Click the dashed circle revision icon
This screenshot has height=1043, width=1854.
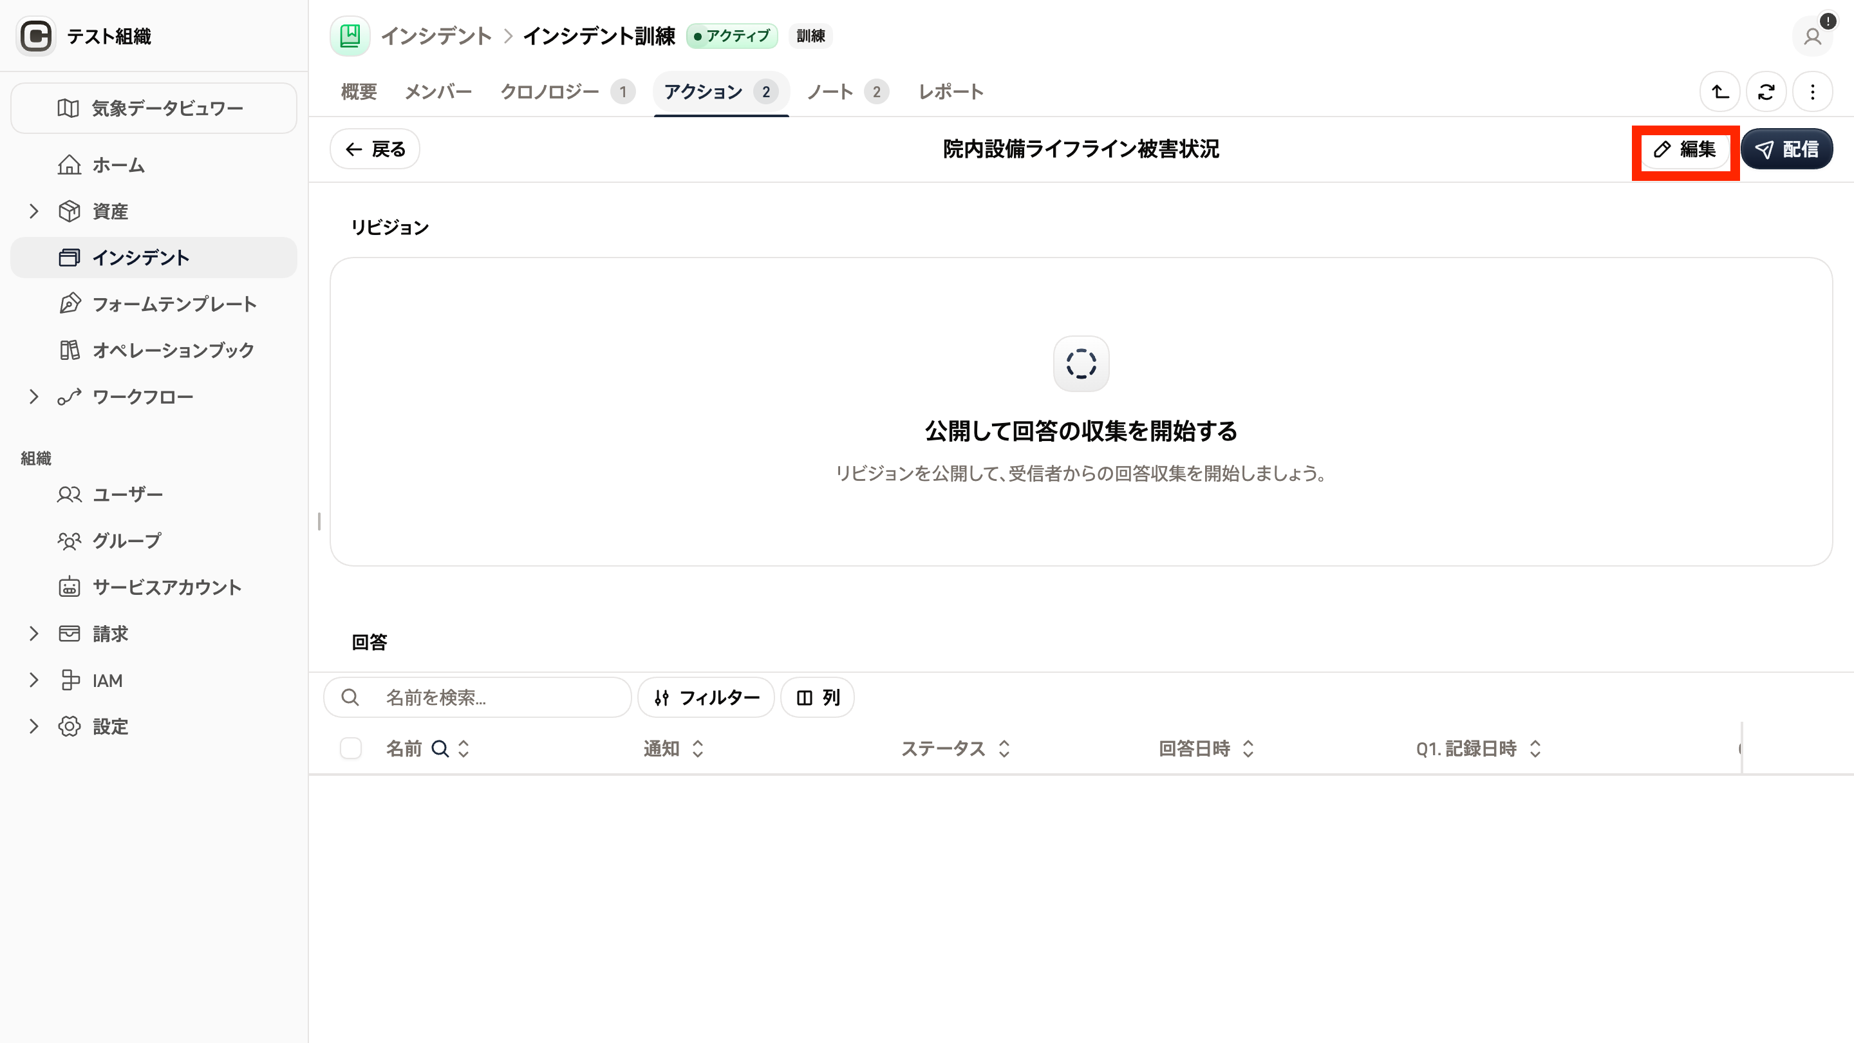coord(1081,364)
